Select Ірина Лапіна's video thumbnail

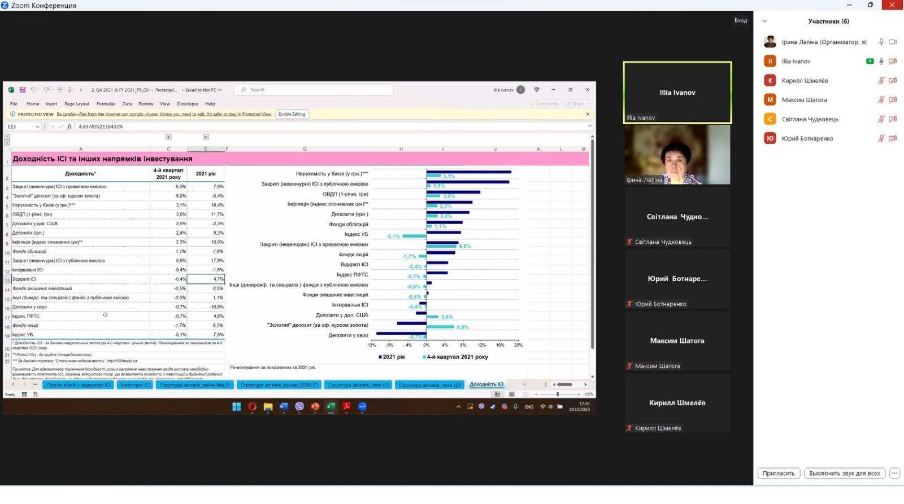coord(677,155)
